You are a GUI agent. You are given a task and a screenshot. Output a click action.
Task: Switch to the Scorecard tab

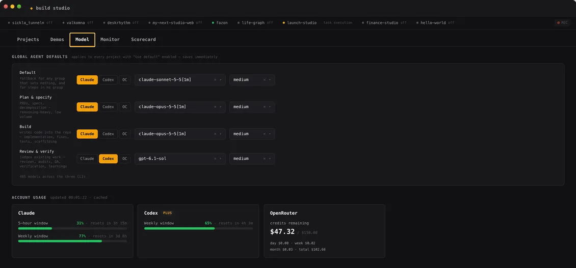click(x=143, y=40)
